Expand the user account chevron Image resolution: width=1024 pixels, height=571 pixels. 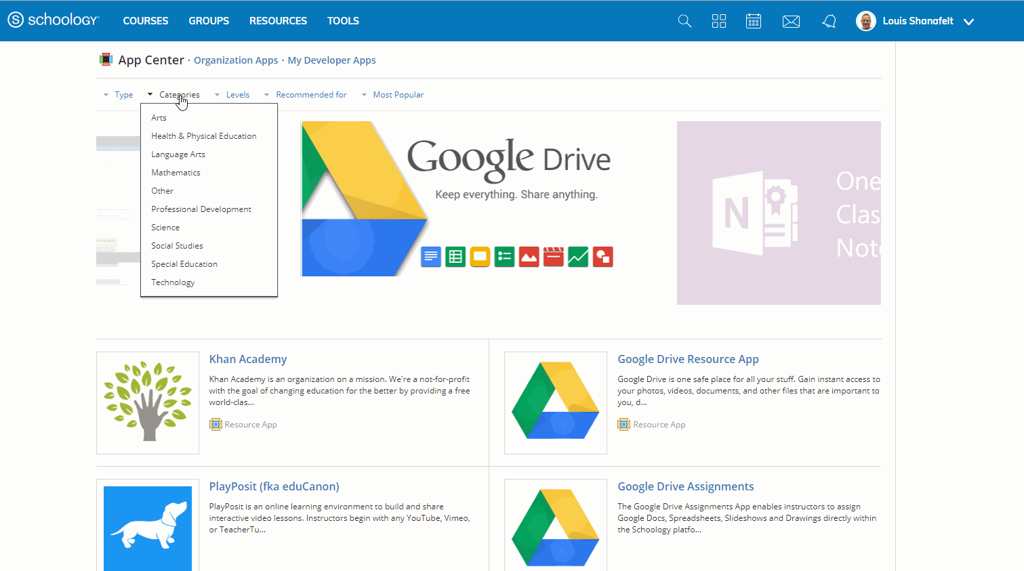point(969,22)
